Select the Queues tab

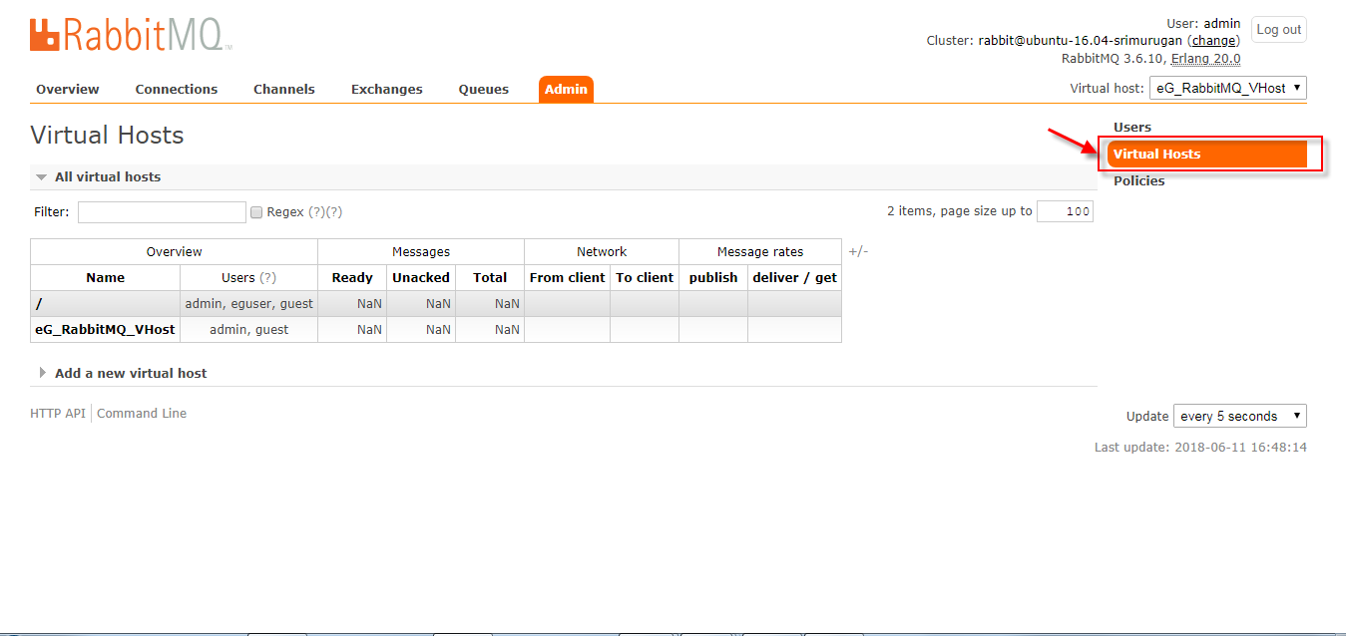click(x=484, y=89)
